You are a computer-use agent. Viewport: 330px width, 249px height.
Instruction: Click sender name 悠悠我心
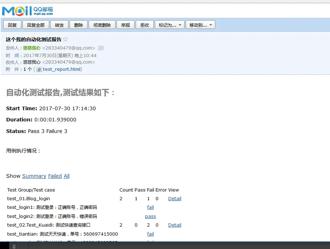pos(32,48)
